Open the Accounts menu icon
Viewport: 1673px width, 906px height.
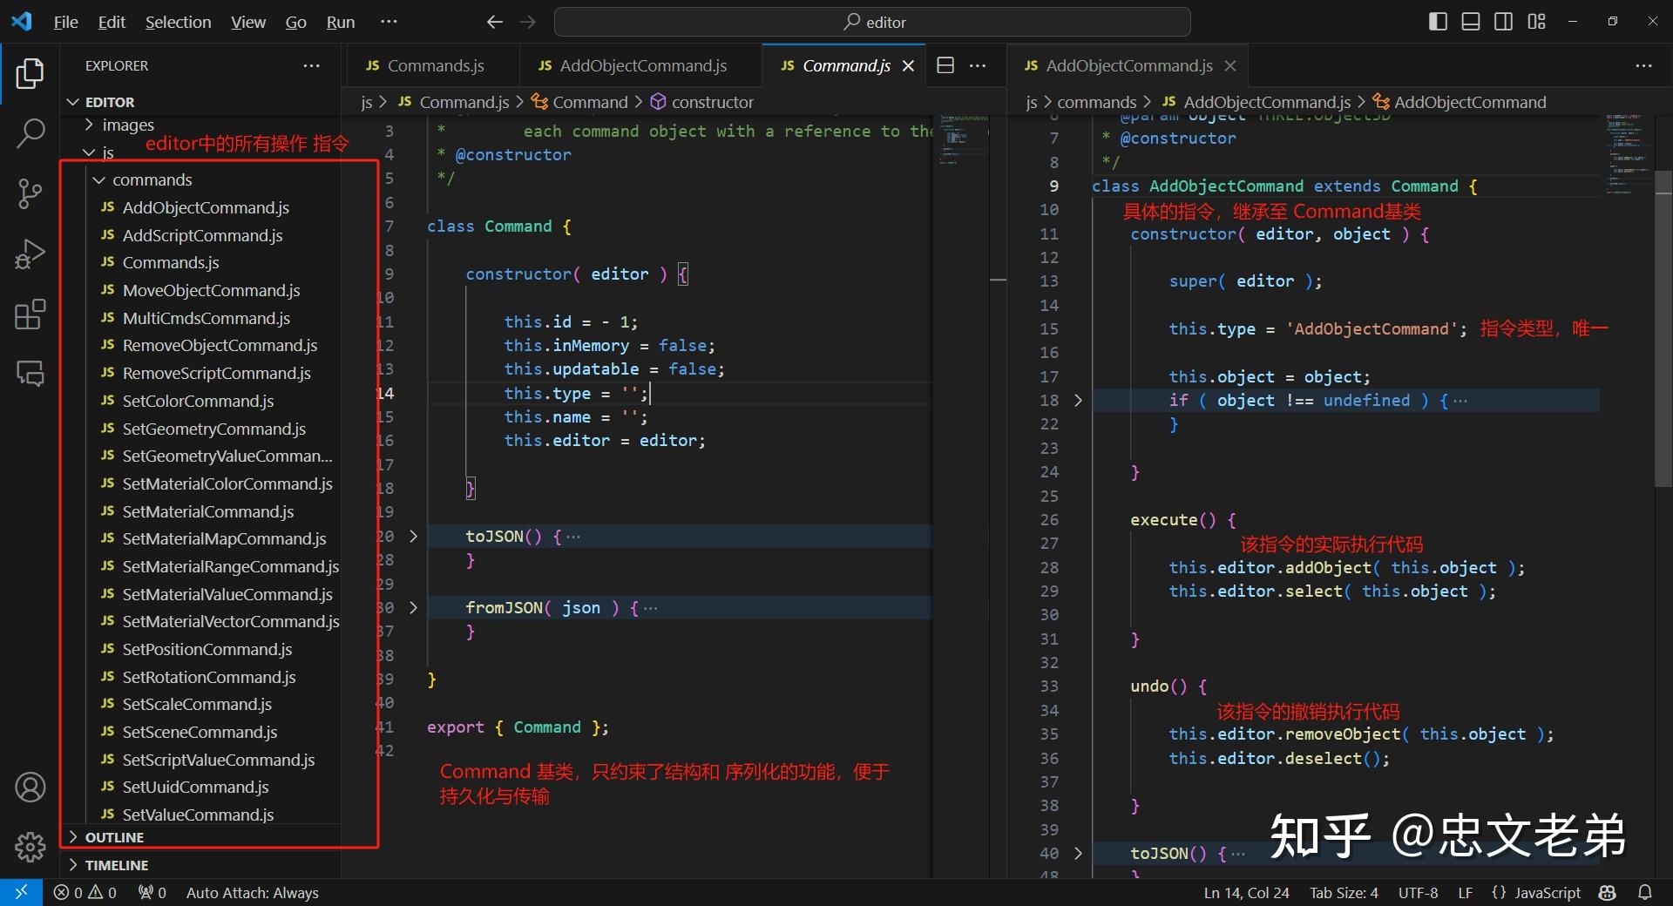pos(30,788)
